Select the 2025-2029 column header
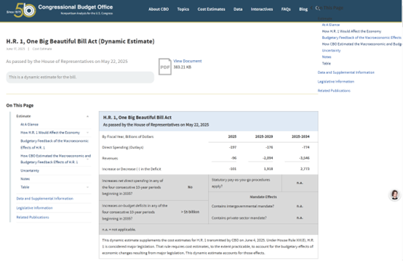 [264, 136]
